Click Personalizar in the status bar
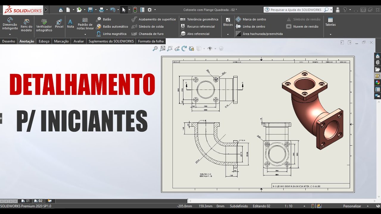The height and width of the screenshot is (214, 381). point(352,206)
